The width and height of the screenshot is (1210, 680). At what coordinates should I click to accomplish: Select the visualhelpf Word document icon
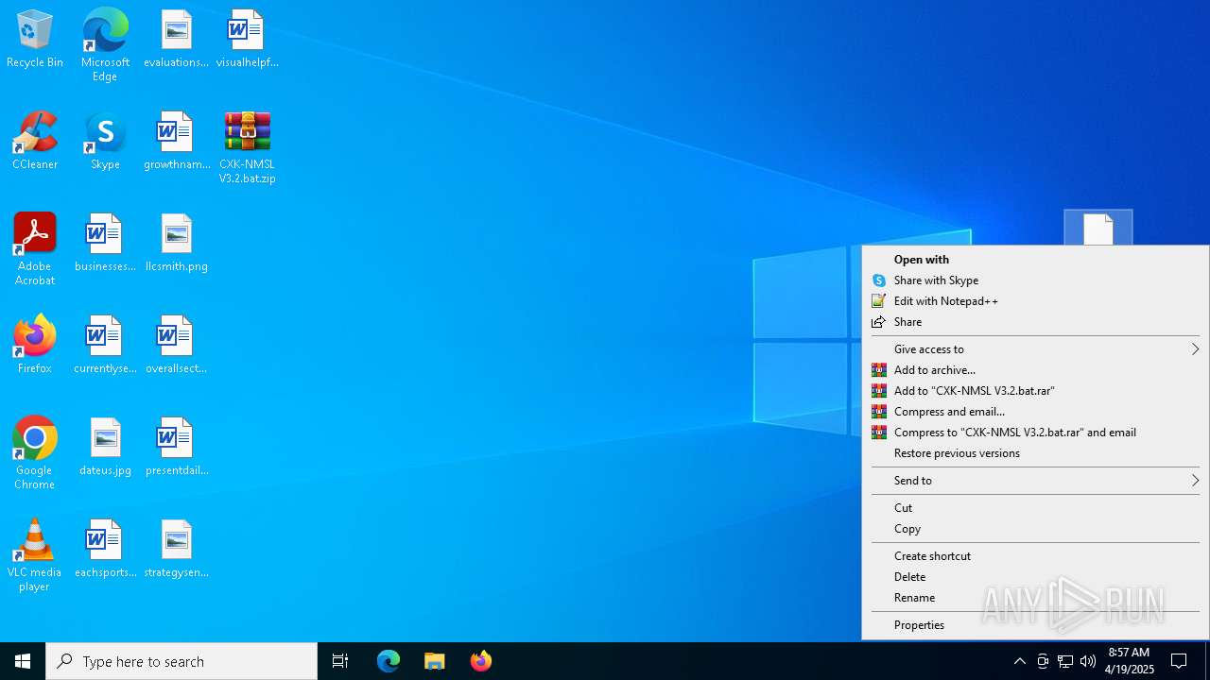[x=247, y=40]
